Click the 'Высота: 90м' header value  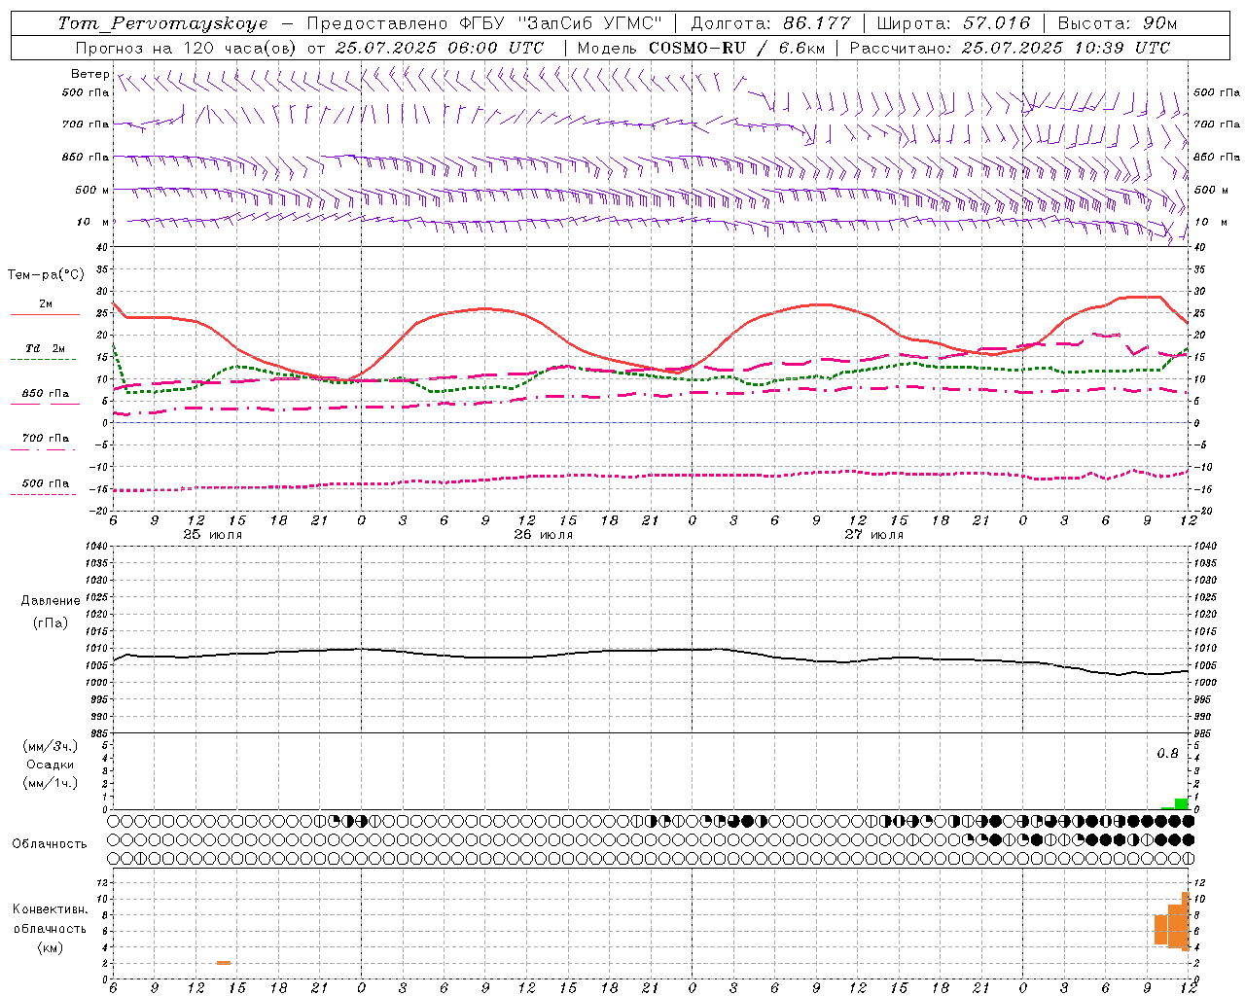click(1117, 23)
